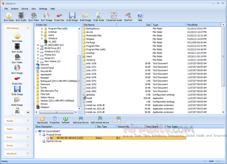The height and width of the screenshot is (164, 227).
Task: Open the Settings menu
Action: pos(43,9)
